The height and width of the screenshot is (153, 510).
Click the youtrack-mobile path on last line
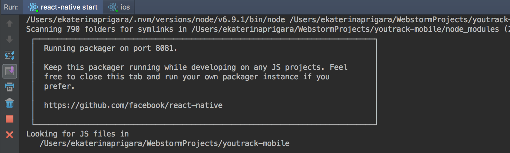coord(164,143)
